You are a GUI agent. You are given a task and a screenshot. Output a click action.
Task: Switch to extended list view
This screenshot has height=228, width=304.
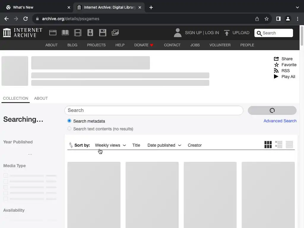279,145
